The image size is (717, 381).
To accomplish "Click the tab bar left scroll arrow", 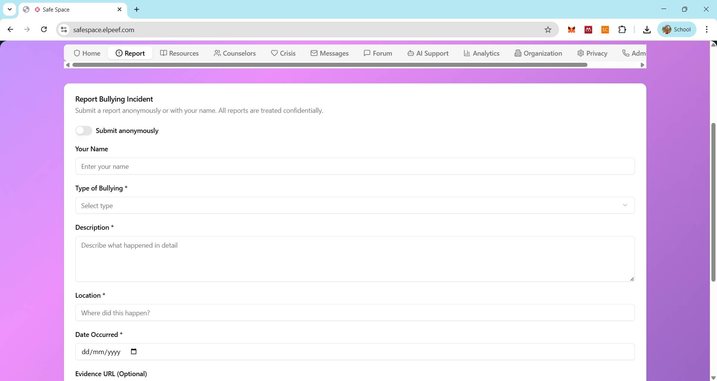I will 68,65.
